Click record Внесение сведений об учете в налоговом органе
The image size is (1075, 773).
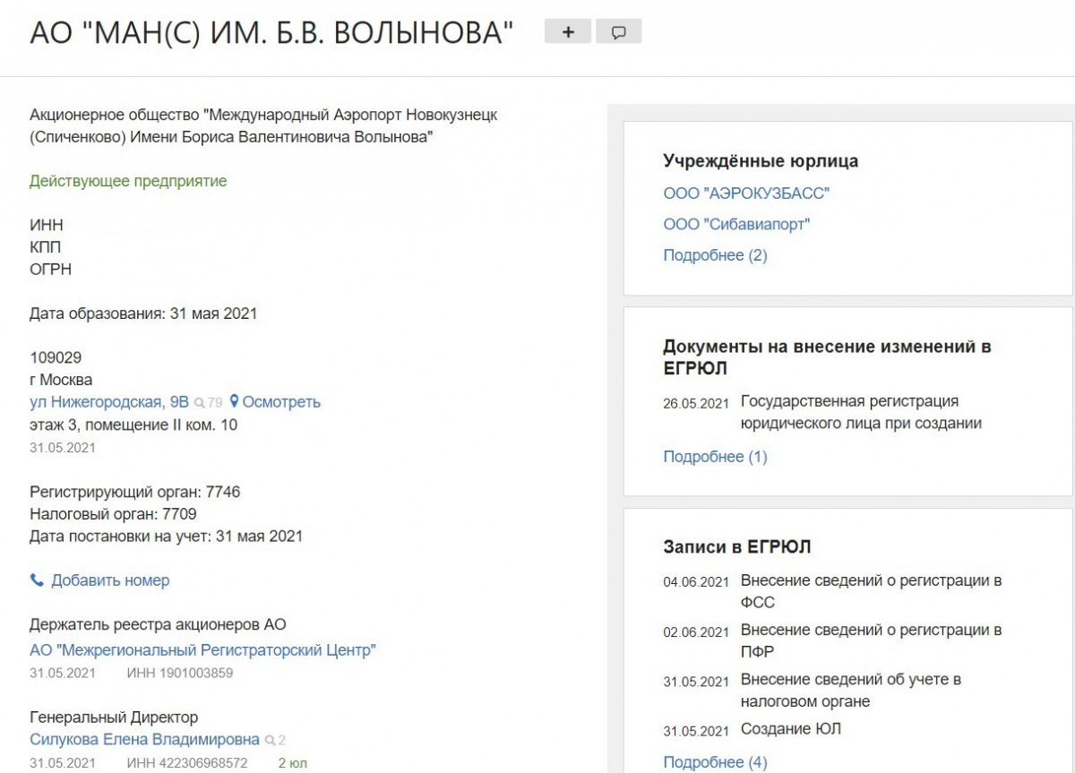pyautogui.click(x=851, y=690)
